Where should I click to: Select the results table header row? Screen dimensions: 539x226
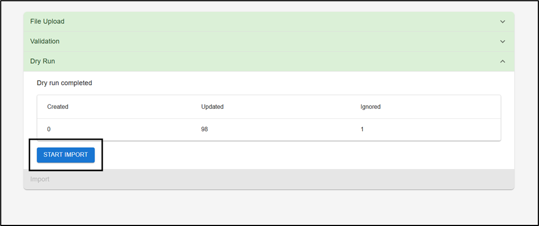pos(269,107)
